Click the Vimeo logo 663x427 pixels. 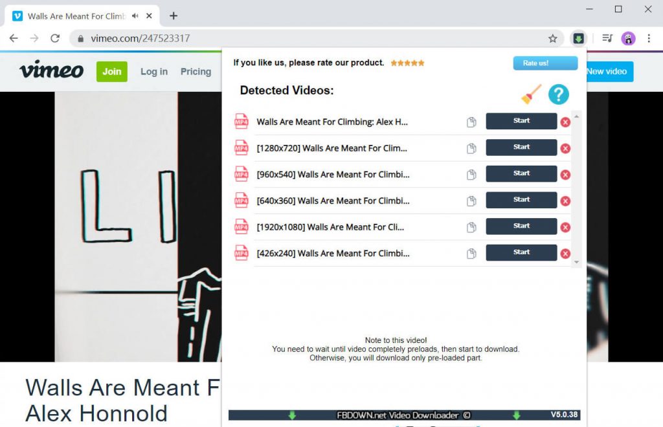click(52, 70)
